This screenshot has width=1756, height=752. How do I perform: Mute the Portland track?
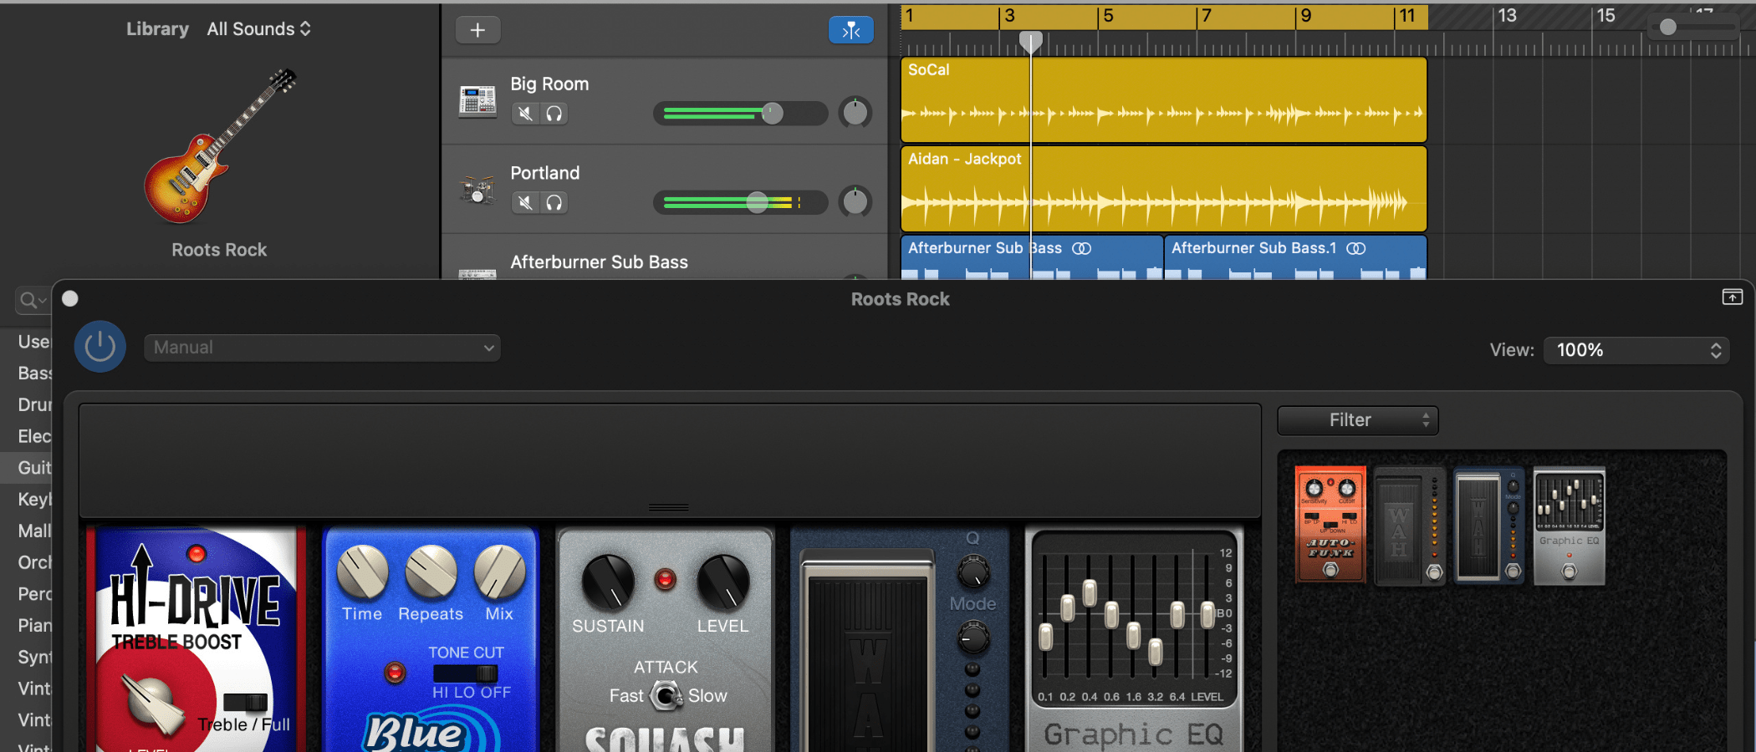524,202
